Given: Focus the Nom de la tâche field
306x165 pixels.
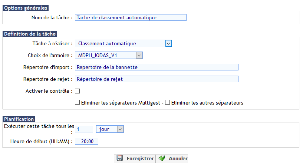Looking at the screenshot, I should coord(131,17).
